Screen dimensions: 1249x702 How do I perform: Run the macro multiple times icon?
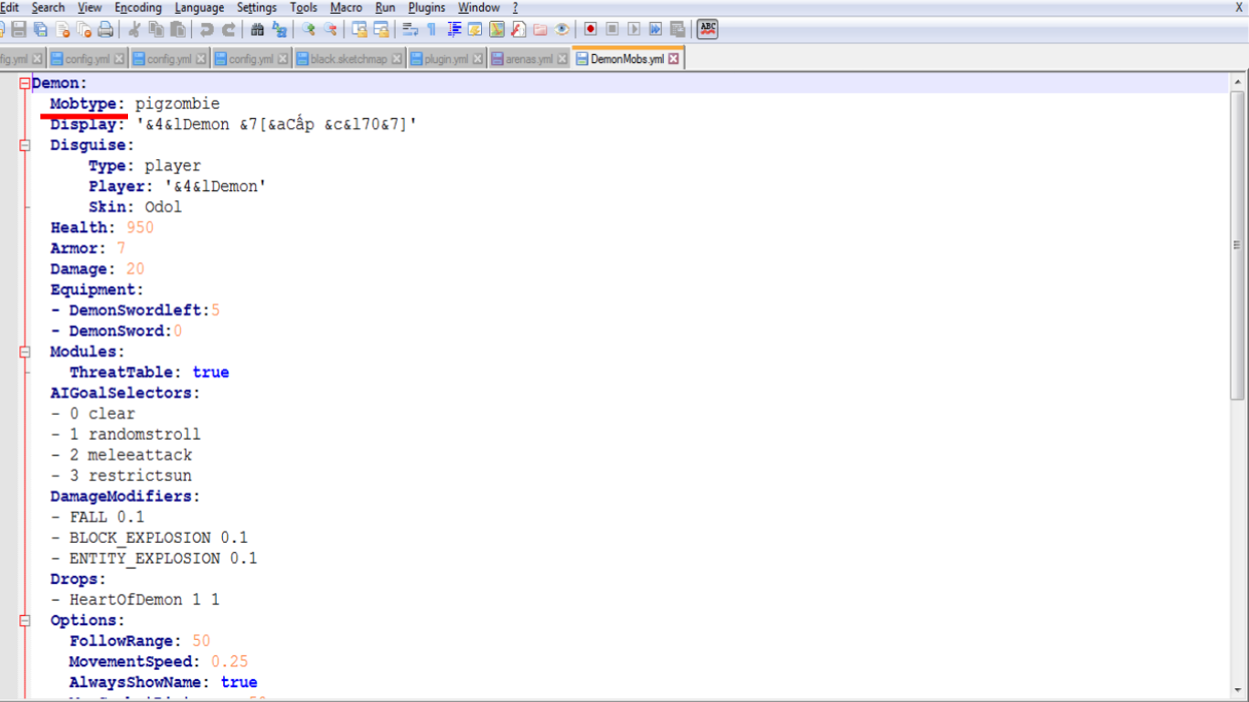click(656, 29)
